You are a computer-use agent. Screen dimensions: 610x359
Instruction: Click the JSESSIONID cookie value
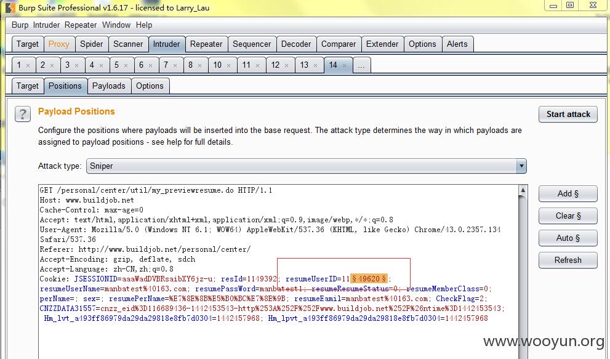(167, 279)
